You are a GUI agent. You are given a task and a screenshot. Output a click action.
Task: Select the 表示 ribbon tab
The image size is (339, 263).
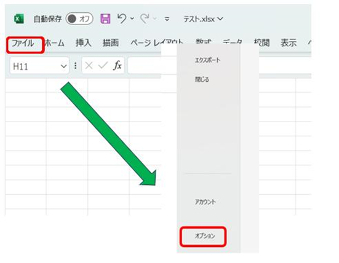pyautogui.click(x=289, y=43)
